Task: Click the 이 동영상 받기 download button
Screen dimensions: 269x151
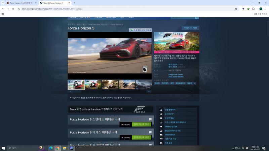Action: tap(138, 30)
